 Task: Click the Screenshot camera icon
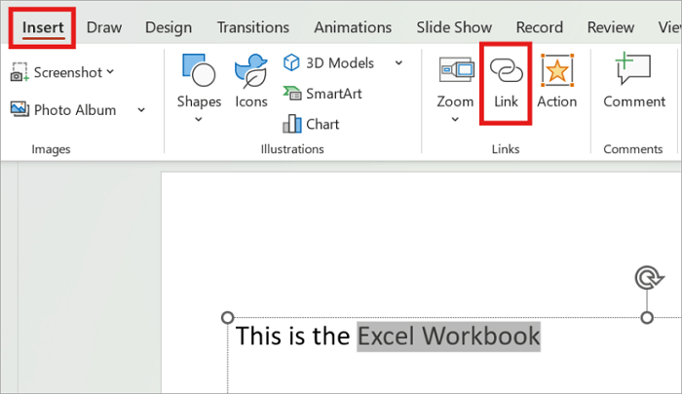point(19,72)
